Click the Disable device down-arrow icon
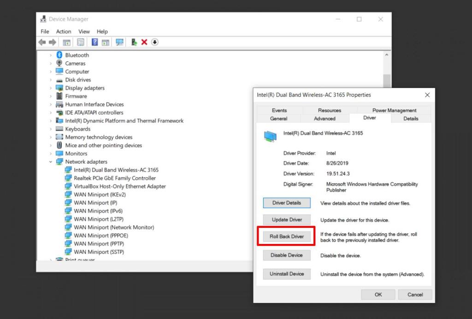 (155, 42)
